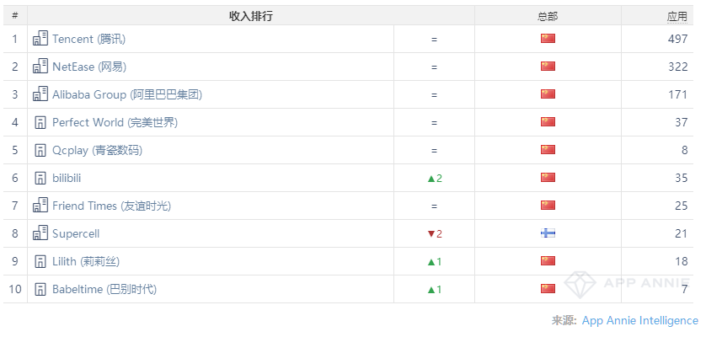Click the China flag in Tencent row
The image size is (706, 337).
click(548, 39)
